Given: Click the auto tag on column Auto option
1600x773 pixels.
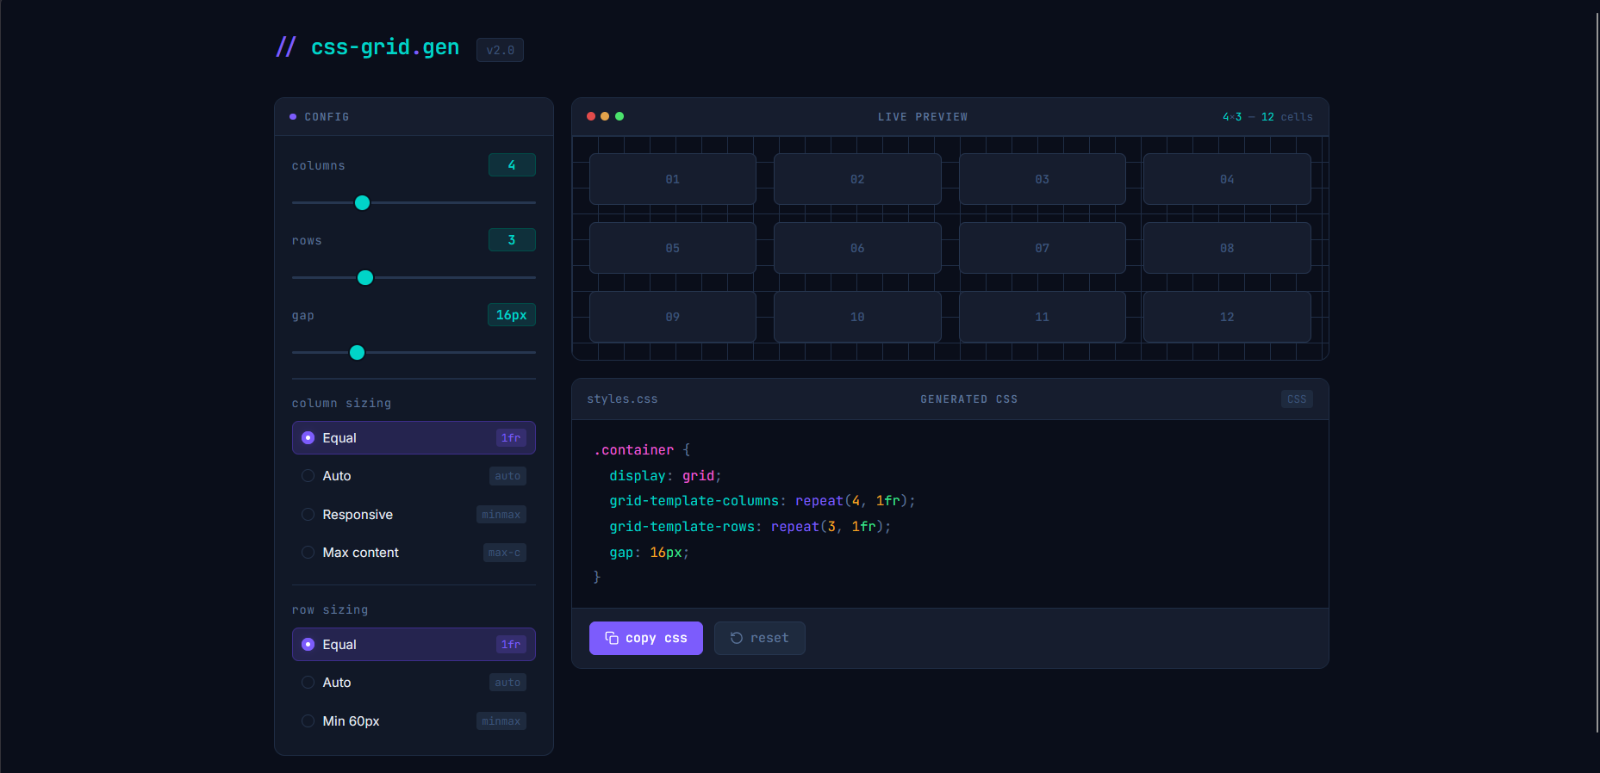Looking at the screenshot, I should point(507,476).
